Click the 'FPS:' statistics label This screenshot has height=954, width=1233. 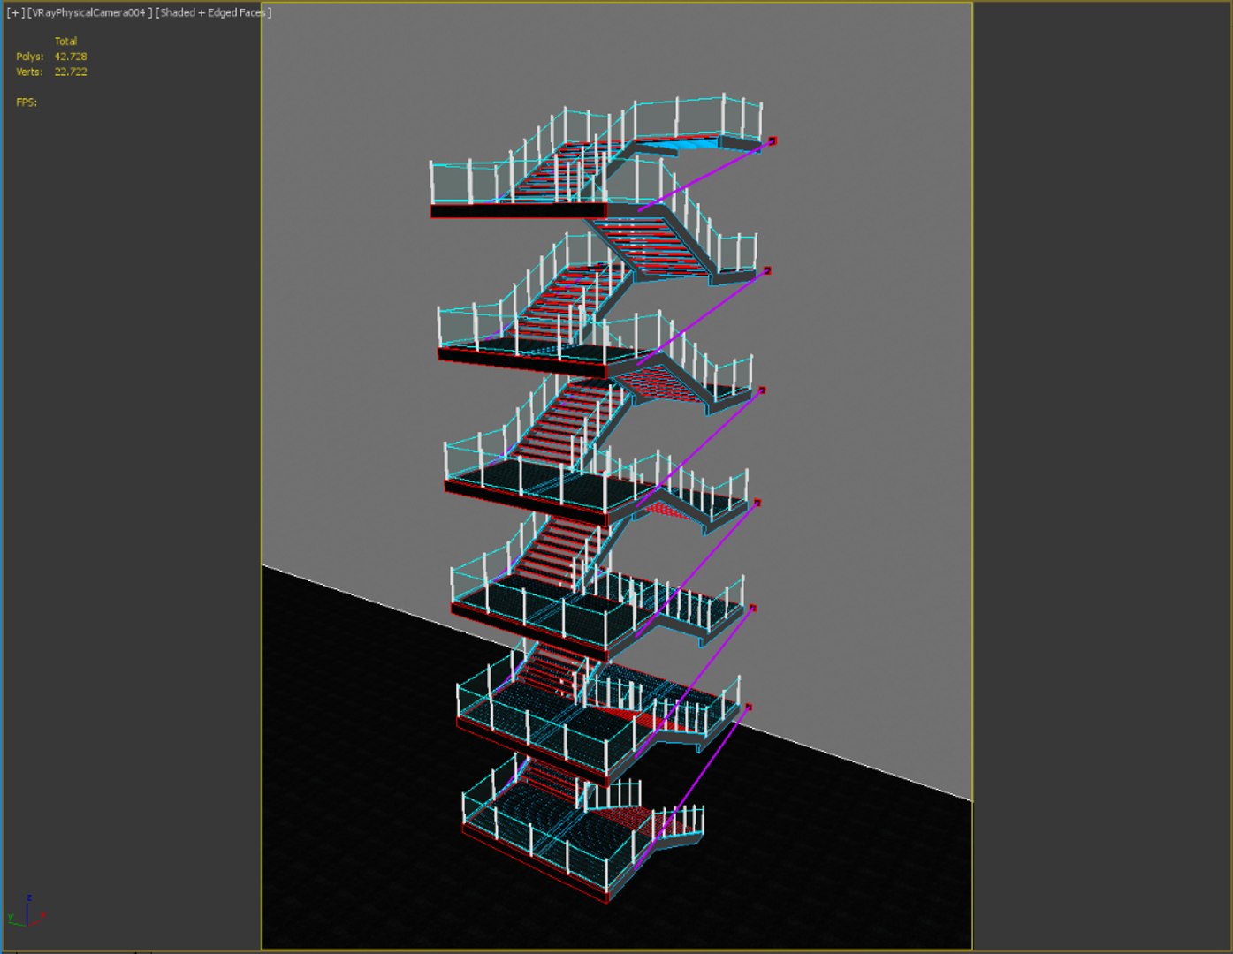(27, 102)
